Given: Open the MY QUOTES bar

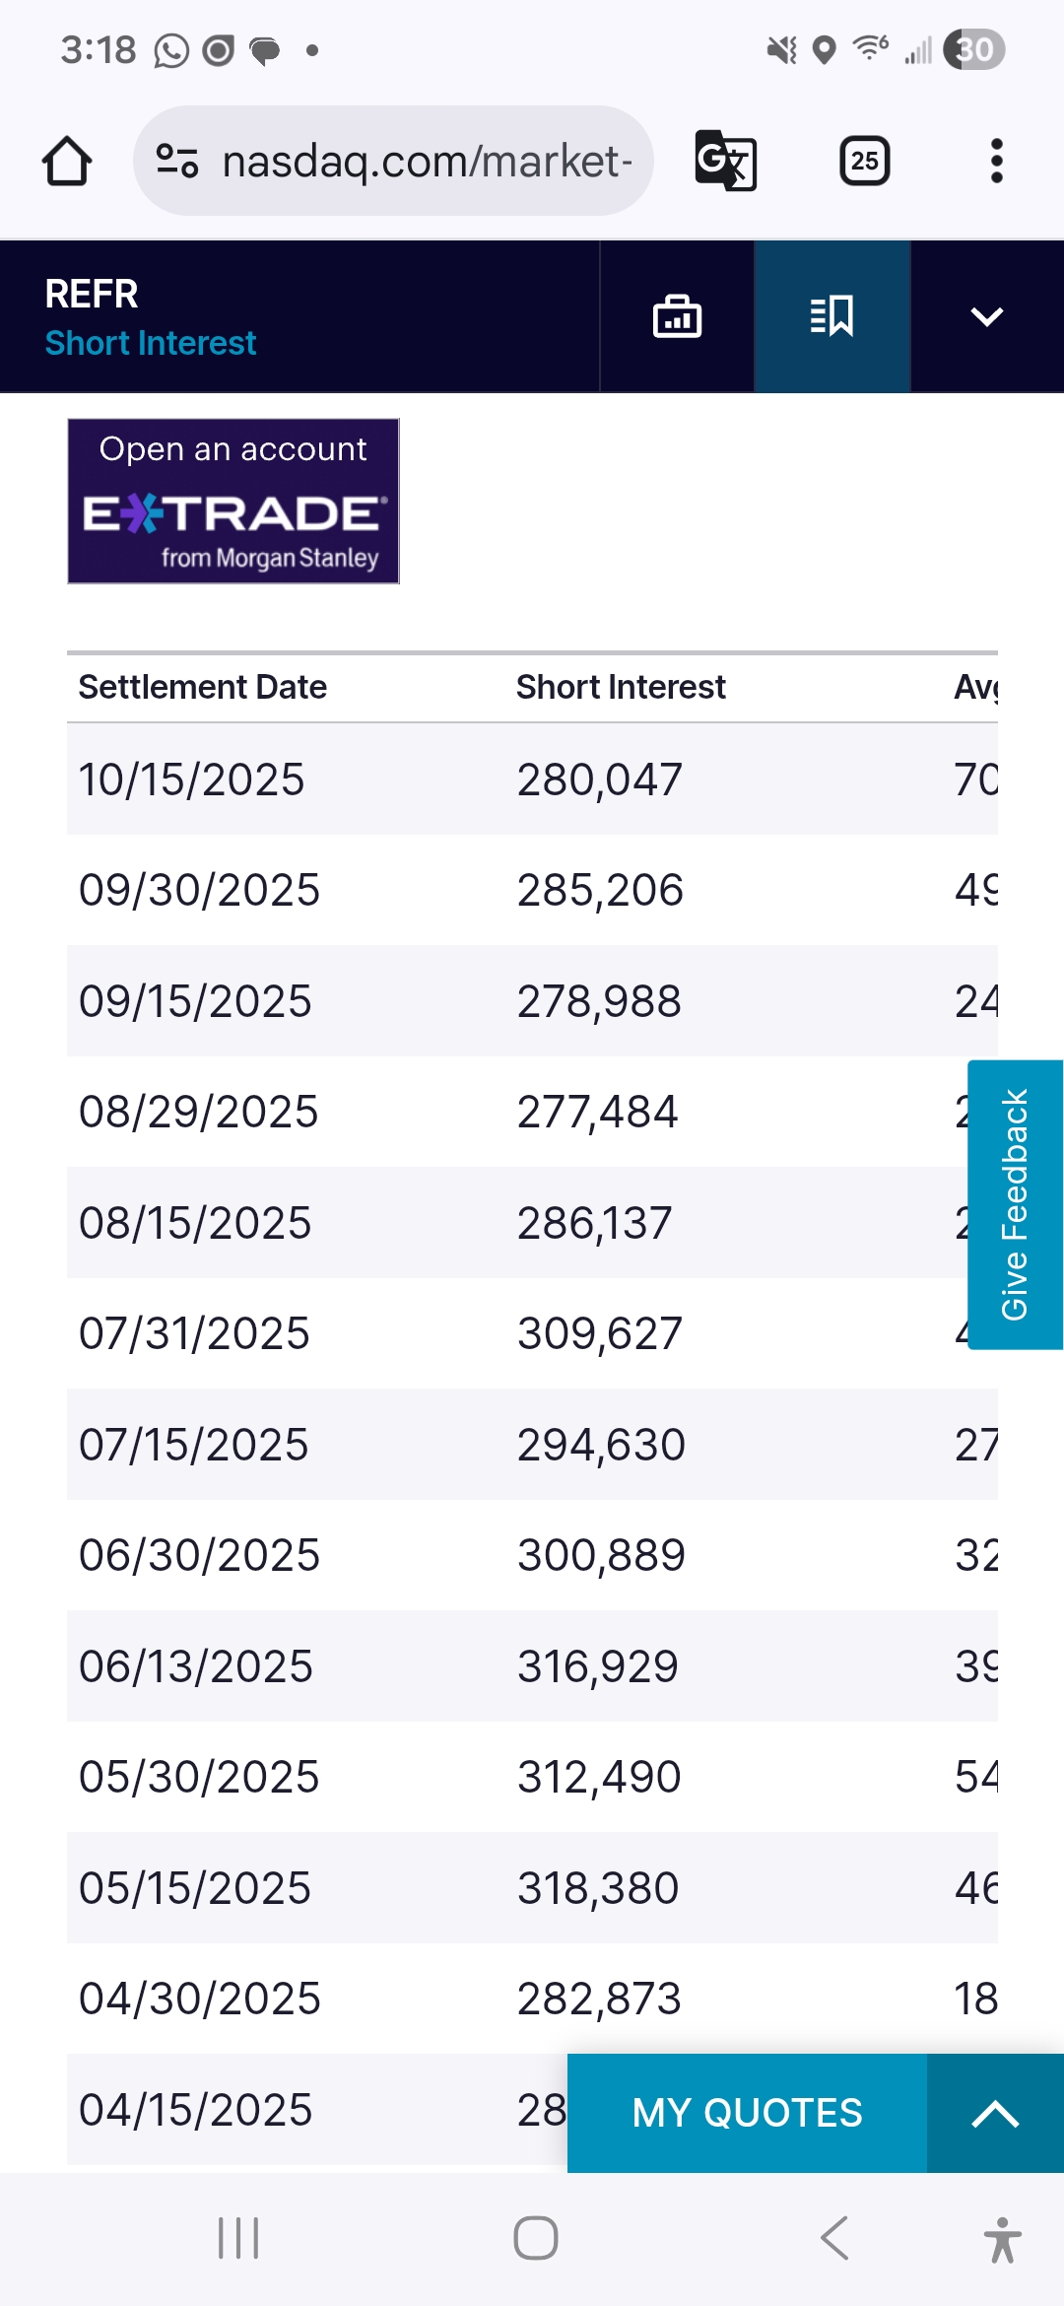Looking at the screenshot, I should [x=747, y=2114].
